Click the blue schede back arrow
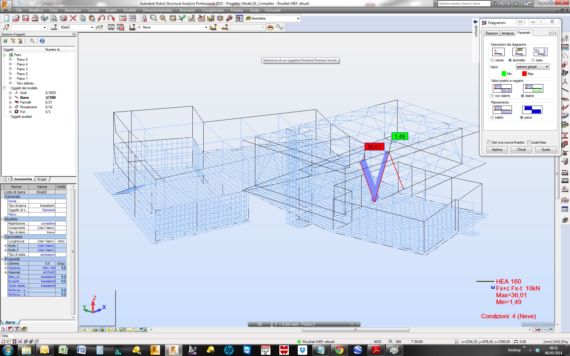Viewport: 570px width, 356px height. tap(475, 22)
